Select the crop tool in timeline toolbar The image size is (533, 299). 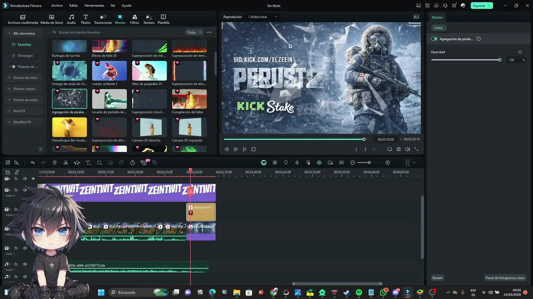point(100,163)
